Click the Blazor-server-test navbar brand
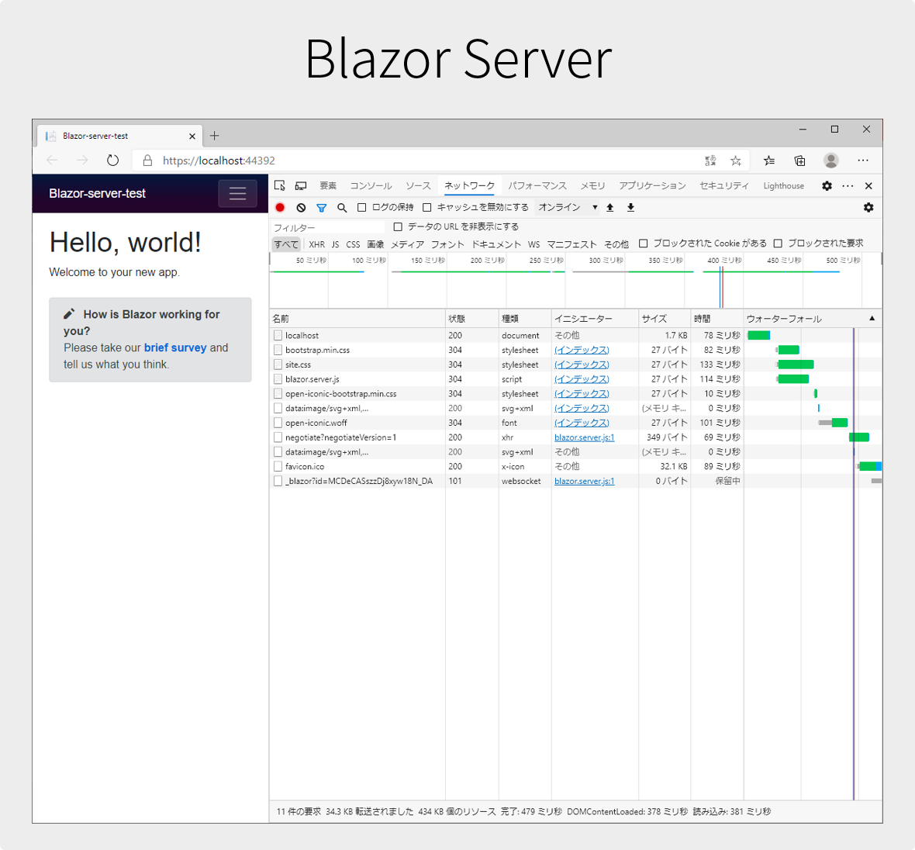Screen dimensions: 915x850 click(97, 194)
